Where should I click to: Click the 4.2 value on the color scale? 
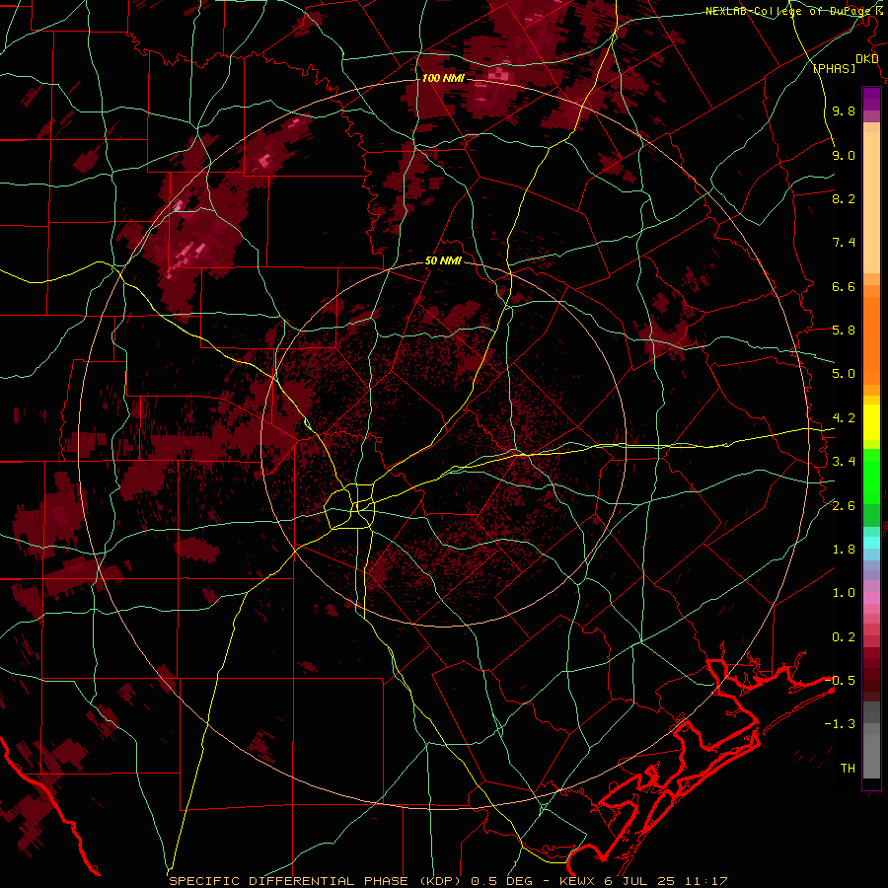coord(844,418)
